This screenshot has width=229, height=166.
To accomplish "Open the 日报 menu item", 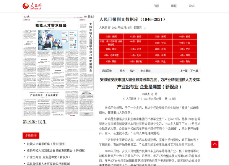I will click(x=156, y=6).
